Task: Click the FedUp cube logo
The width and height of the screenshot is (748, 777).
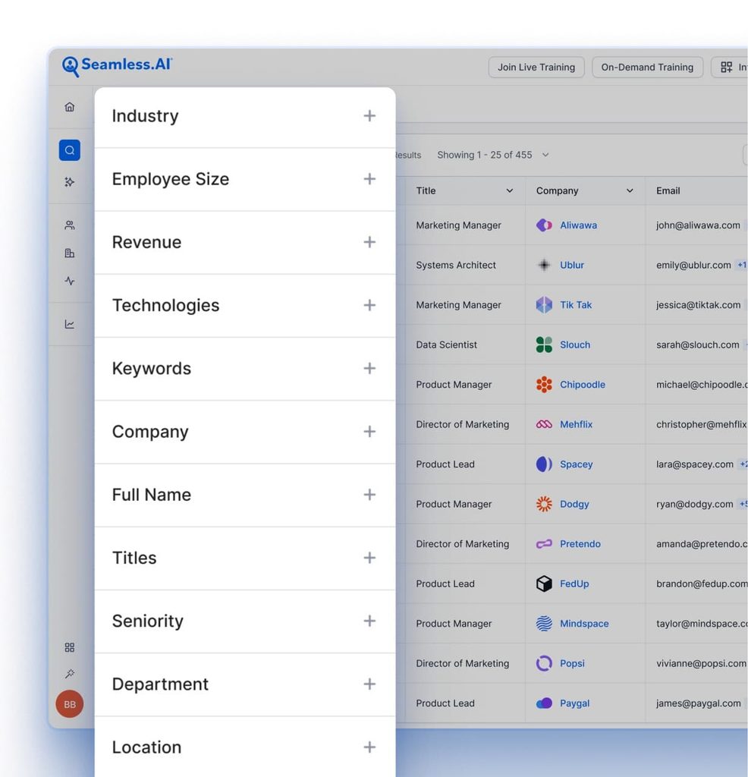Action: 544,584
